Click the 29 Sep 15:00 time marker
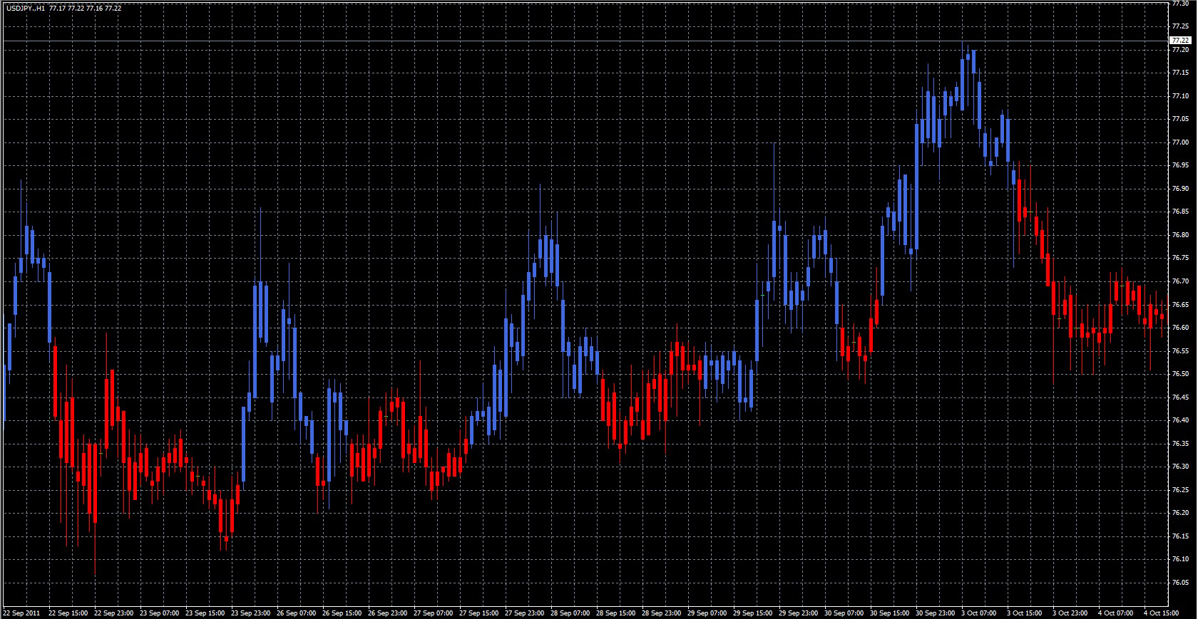1198x619 pixels. pyautogui.click(x=752, y=613)
